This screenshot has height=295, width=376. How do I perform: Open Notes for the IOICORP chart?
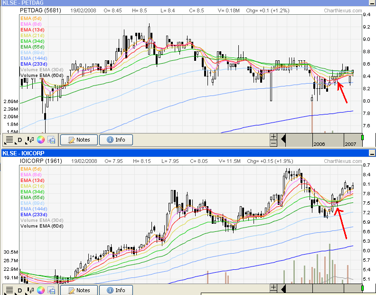[x=79, y=290]
